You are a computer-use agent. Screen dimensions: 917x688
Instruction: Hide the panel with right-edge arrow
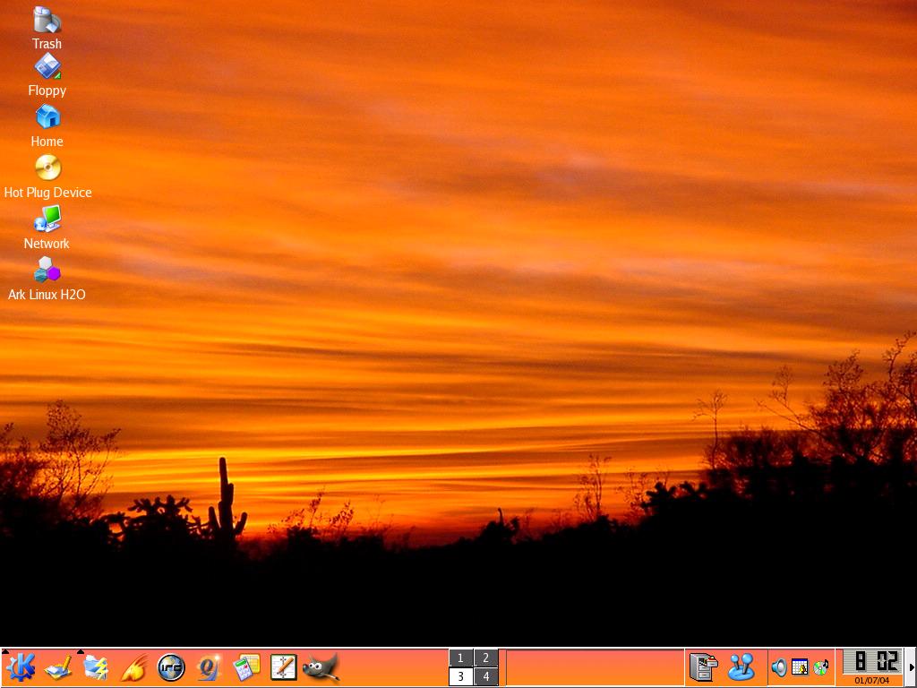coord(911,667)
